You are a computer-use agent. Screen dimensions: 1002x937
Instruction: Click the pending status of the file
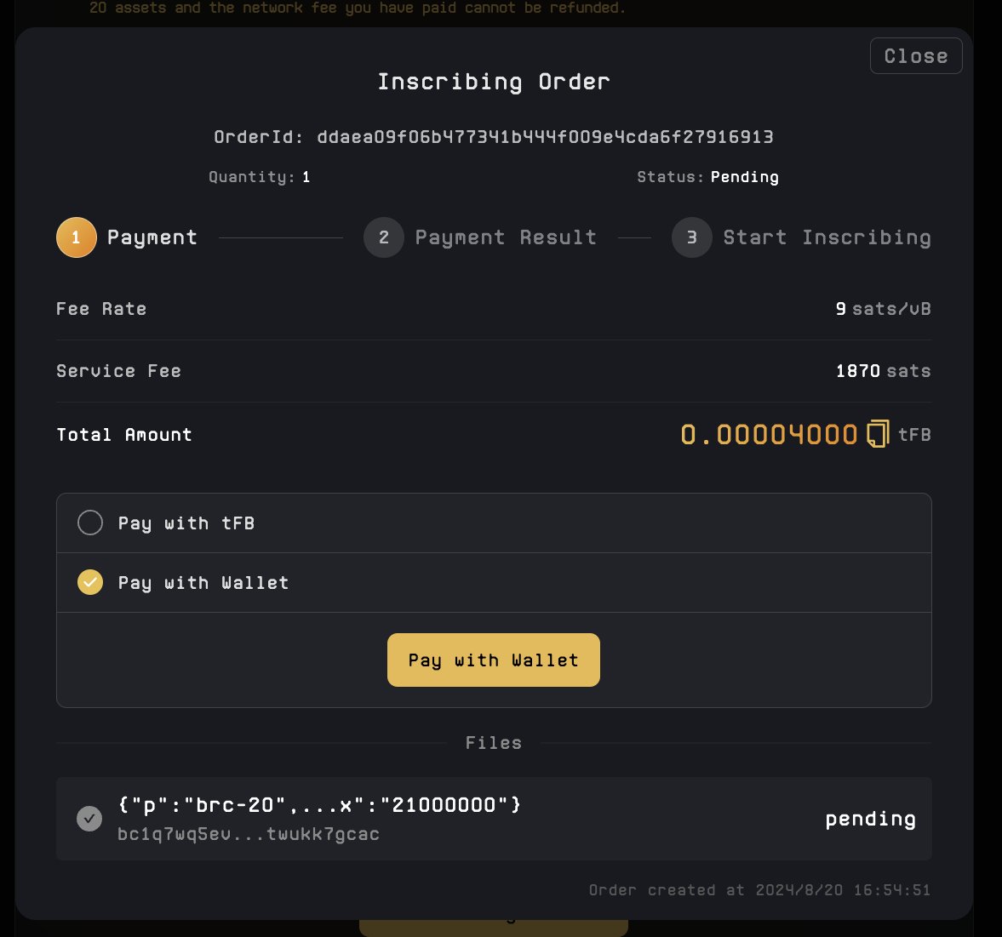click(870, 819)
